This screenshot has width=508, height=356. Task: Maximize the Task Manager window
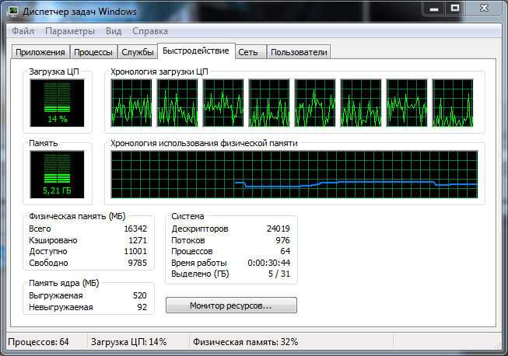coord(455,8)
